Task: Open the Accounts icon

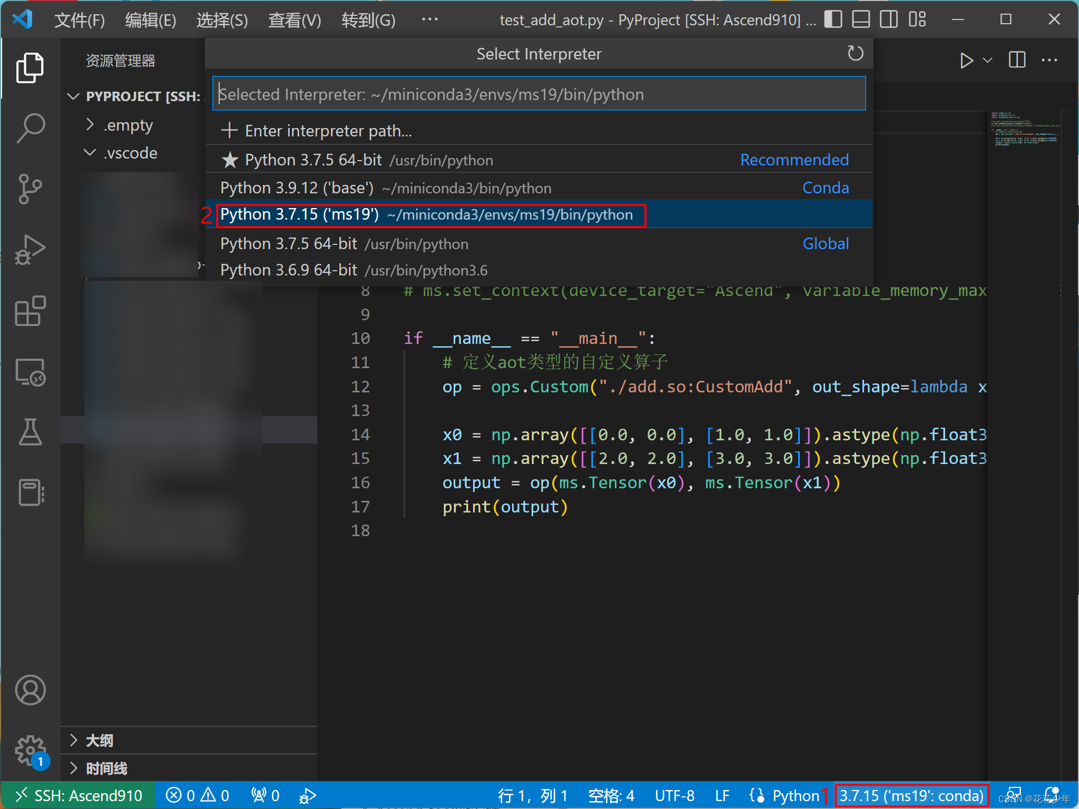Action: (30, 690)
